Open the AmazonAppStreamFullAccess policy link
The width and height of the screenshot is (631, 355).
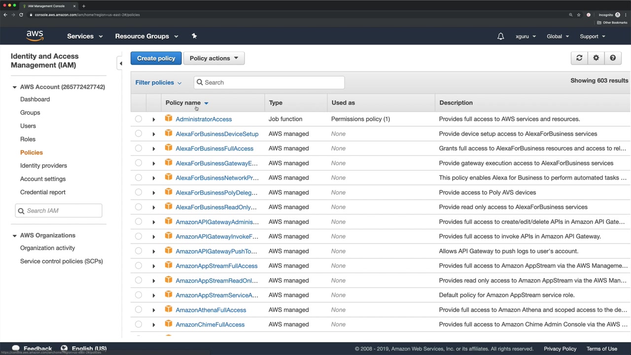(x=216, y=266)
